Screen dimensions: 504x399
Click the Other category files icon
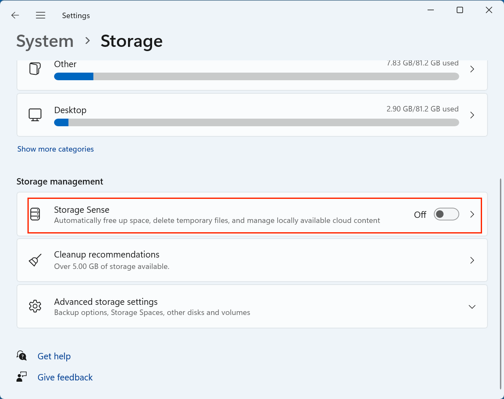(x=35, y=69)
